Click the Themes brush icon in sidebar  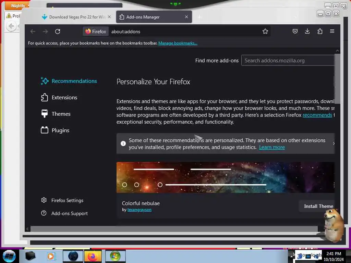pyautogui.click(x=45, y=114)
